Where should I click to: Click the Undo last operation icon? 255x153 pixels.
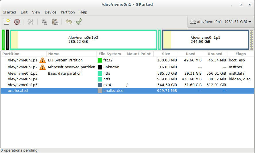(69, 22)
